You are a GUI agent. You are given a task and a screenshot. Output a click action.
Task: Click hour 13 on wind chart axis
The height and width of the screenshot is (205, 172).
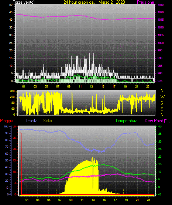pos(91,86)
